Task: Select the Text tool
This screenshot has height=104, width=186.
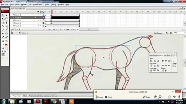Action: point(6,23)
